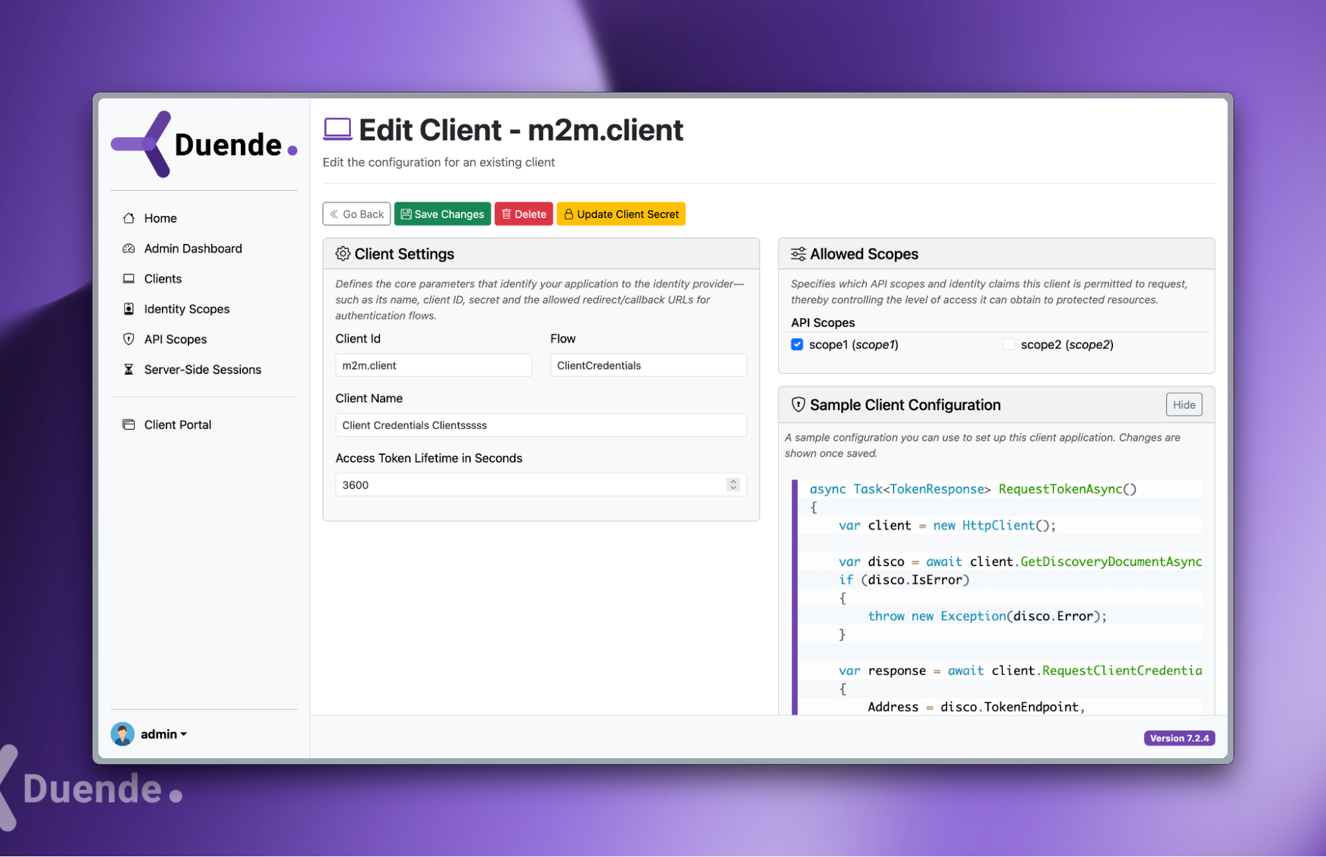1326x857 pixels.
Task: Click the Version 7.2.4 badge
Action: pyautogui.click(x=1179, y=738)
